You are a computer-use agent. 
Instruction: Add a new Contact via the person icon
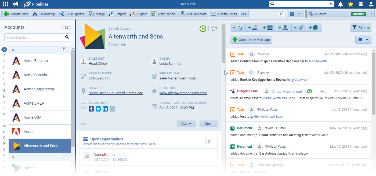coord(283,27)
